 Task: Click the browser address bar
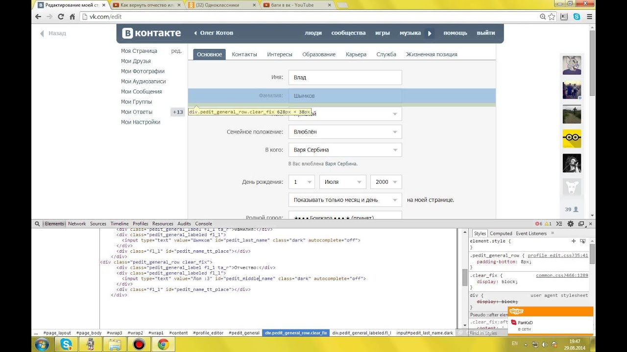tap(309, 17)
